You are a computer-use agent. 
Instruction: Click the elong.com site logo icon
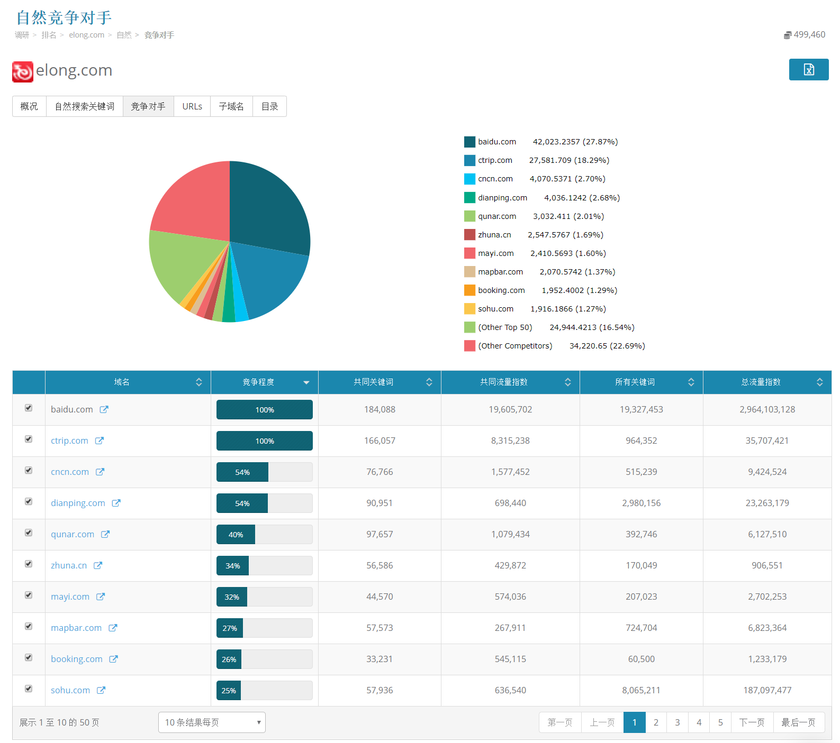coord(23,72)
